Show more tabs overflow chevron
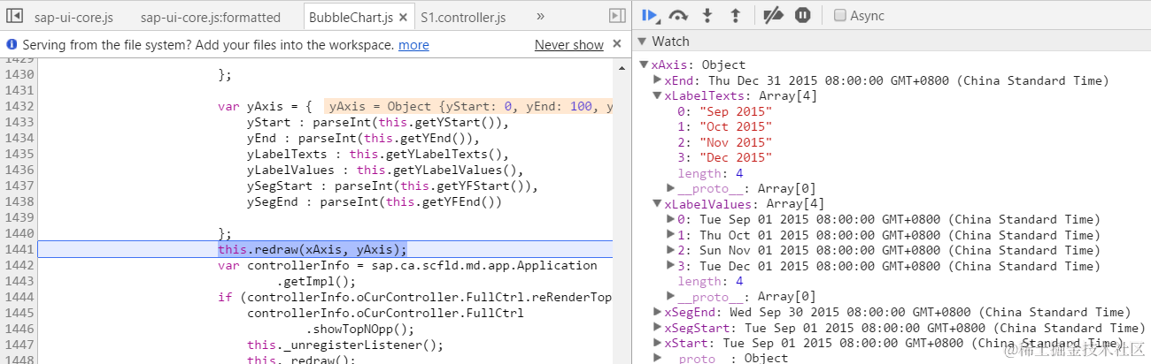Viewport: 1151px width, 364px height. [x=540, y=16]
